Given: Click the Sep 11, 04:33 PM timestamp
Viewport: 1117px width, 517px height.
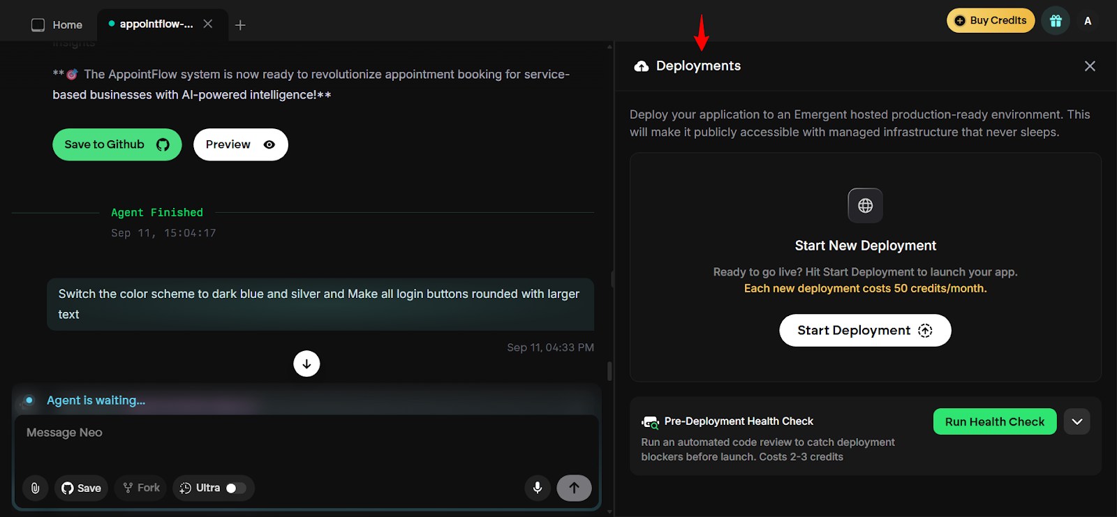Looking at the screenshot, I should point(551,347).
